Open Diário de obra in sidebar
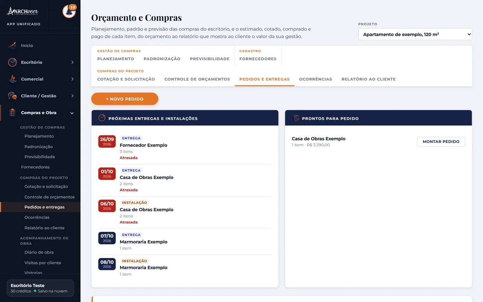 point(39,252)
